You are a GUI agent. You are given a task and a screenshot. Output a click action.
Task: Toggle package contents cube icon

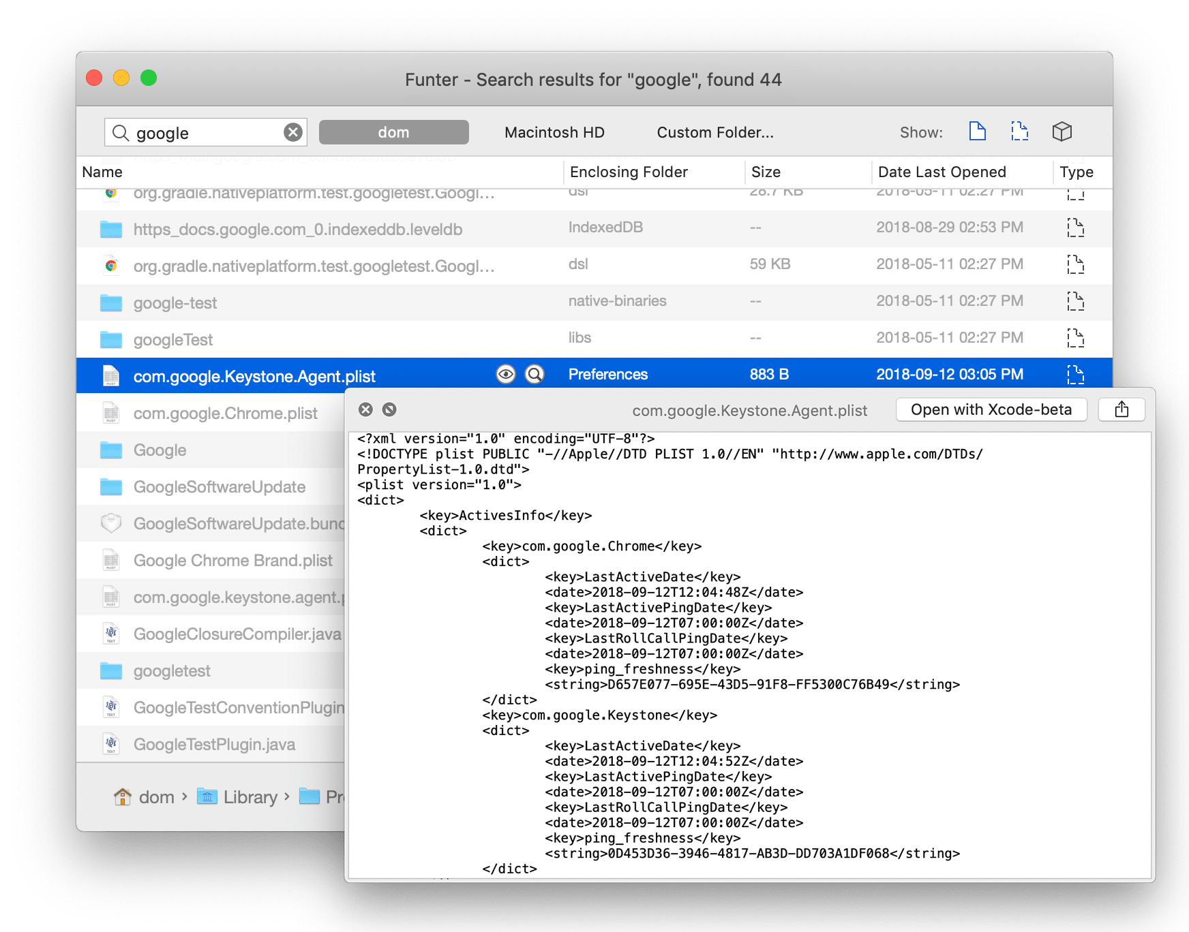point(1062,131)
